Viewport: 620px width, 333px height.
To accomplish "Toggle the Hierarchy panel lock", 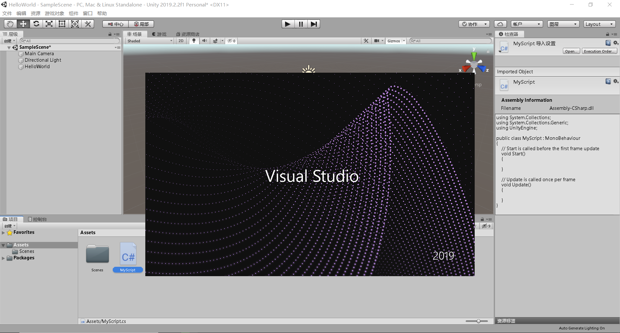I will tap(110, 34).
